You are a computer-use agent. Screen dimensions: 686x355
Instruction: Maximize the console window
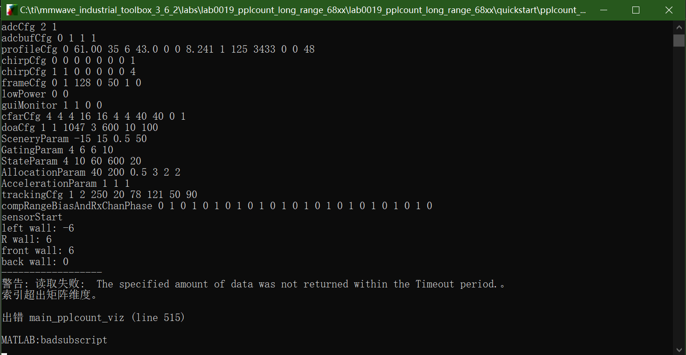point(636,10)
